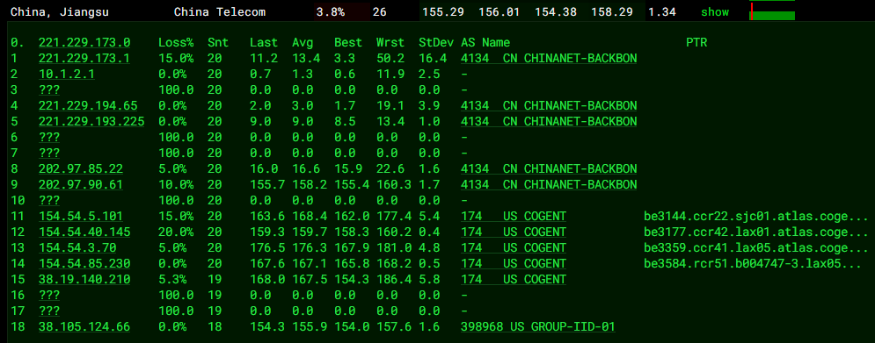Screen dimensions: 875x343
Task: Click the 154.54.3.70 address
Action: [x=77, y=247]
